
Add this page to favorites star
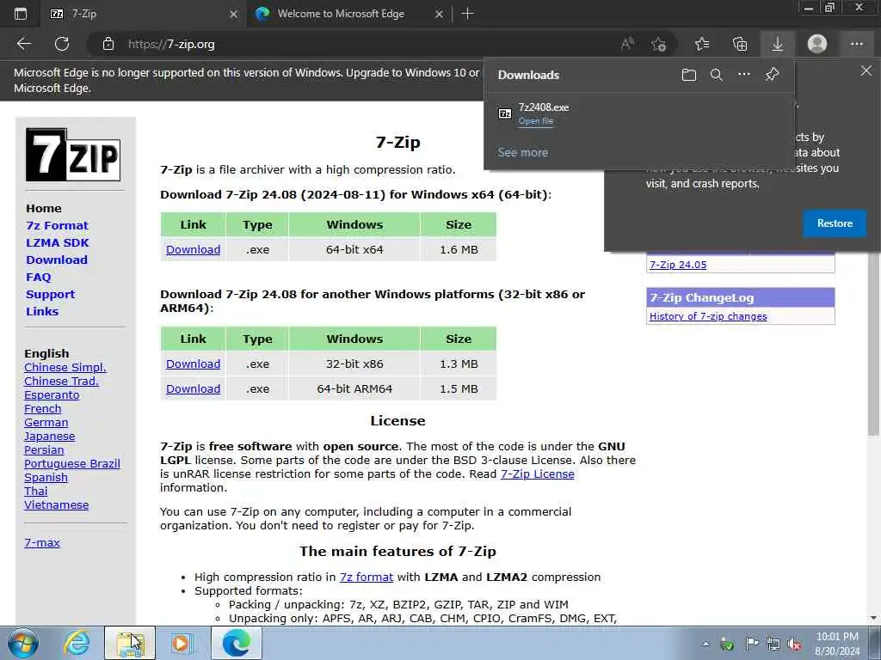click(x=659, y=44)
